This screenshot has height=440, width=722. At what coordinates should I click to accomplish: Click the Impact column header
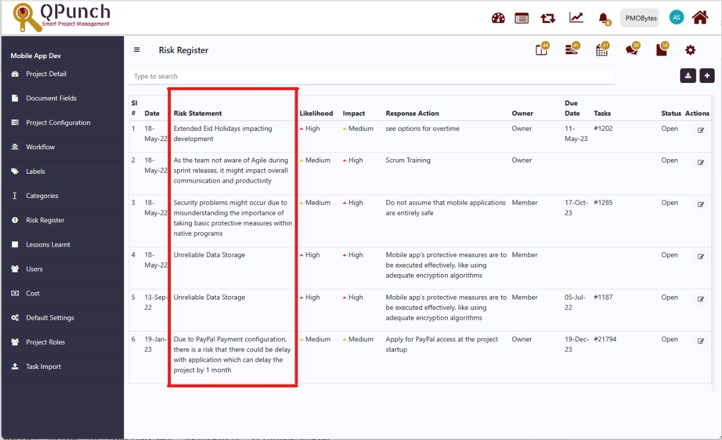point(354,113)
